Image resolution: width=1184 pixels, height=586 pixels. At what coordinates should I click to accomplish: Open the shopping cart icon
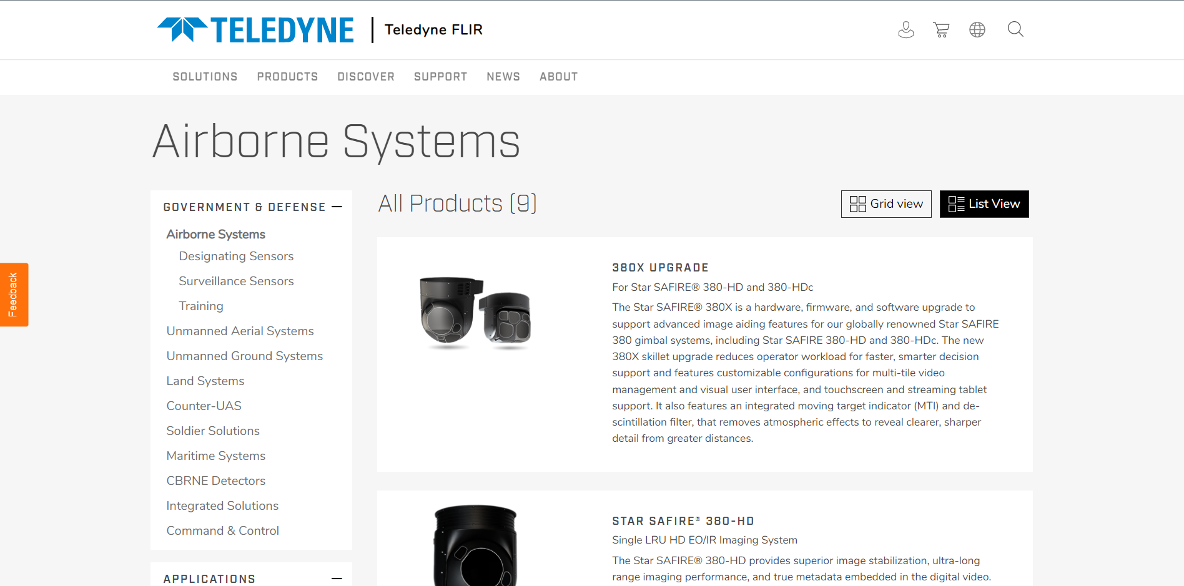tap(941, 29)
